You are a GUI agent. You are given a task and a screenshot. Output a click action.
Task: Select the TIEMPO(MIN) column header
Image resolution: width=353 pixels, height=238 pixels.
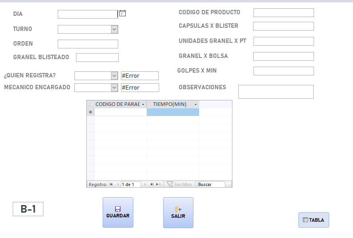170,104
